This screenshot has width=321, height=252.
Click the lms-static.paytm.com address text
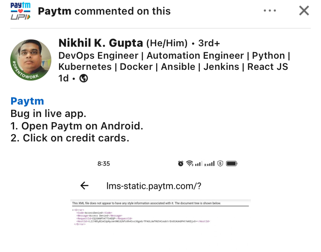154,186
